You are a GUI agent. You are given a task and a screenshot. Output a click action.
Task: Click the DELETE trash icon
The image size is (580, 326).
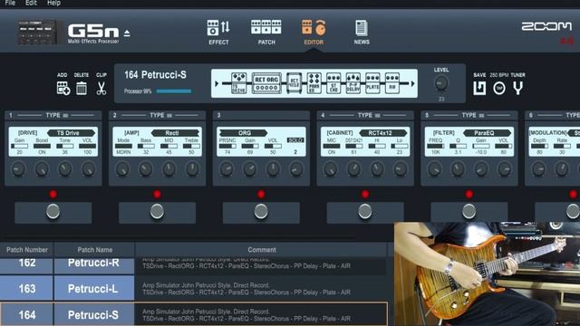[82, 89]
